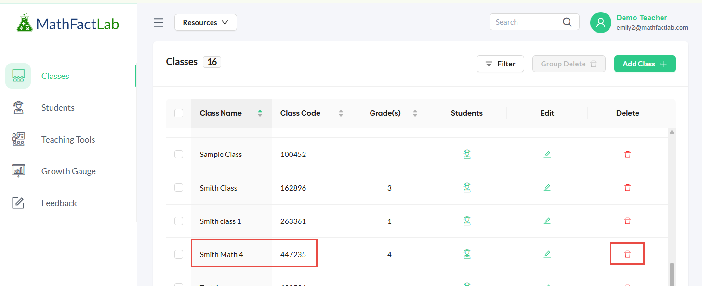Select the Sample Class checkbox

click(x=179, y=154)
